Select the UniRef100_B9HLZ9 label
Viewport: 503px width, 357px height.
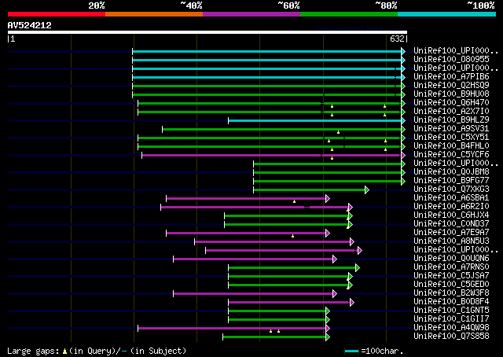click(x=451, y=120)
